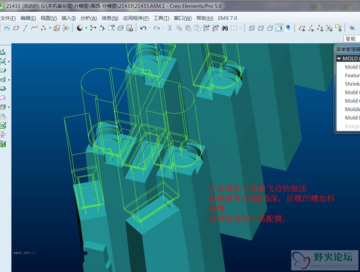Open the 插入(I) menu
The width and height of the screenshot is (360, 272).
click(x=69, y=18)
